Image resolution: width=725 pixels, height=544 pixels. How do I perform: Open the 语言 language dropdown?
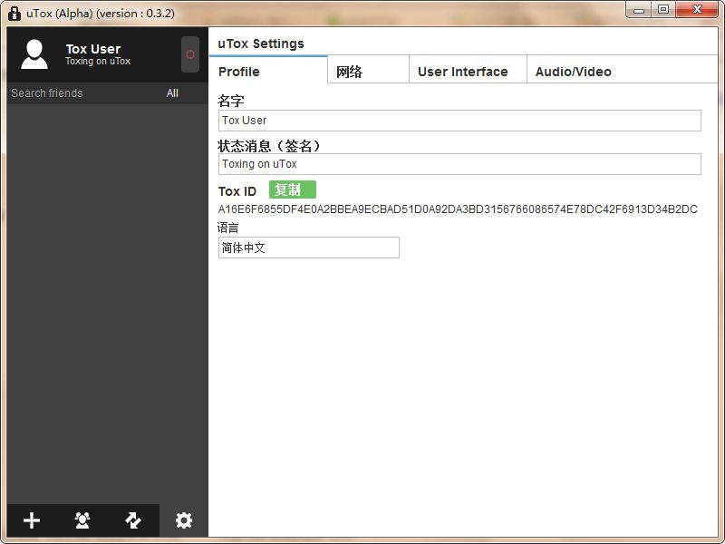point(308,248)
